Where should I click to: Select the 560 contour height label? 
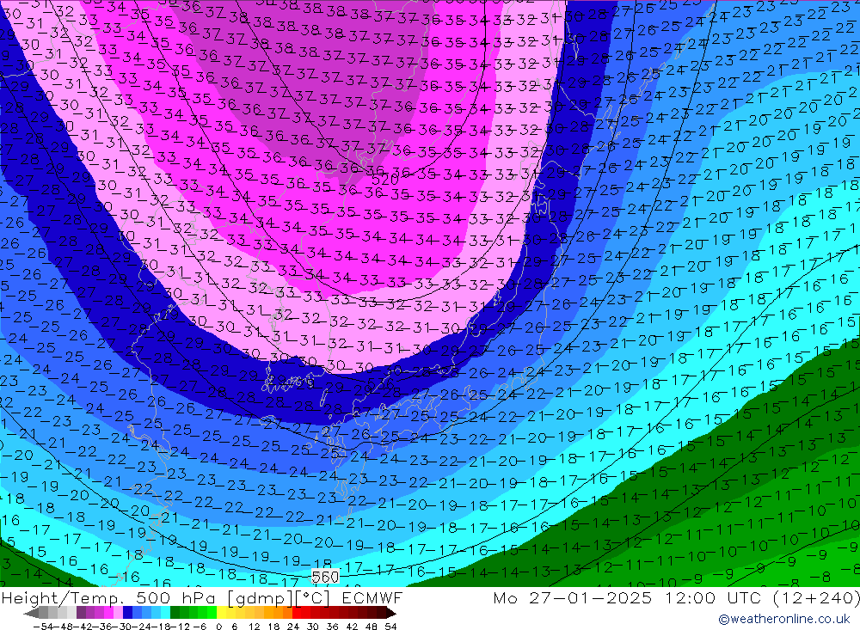(x=325, y=577)
